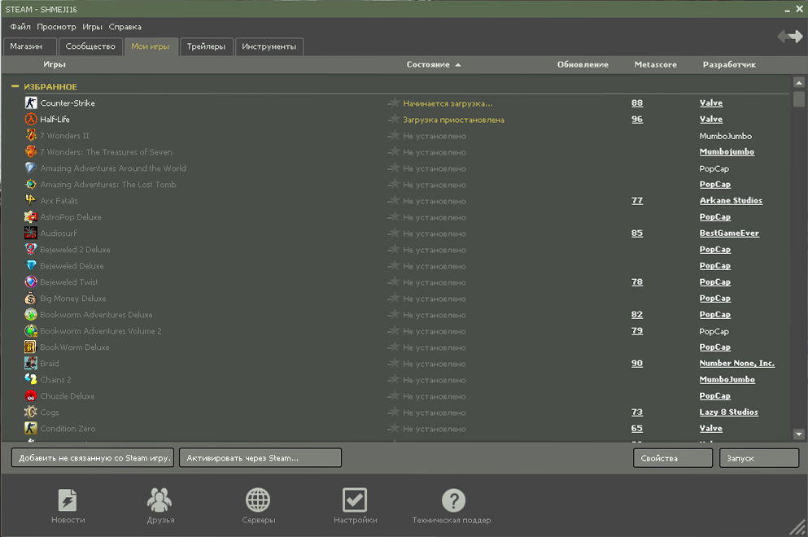Click the Chuzzle Deluxe icon
The width and height of the screenshot is (808, 537).
tap(31, 395)
